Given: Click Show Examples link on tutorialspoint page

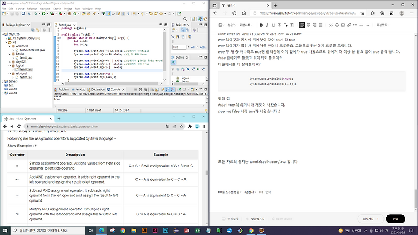Looking at the screenshot, I should pos(22,146).
